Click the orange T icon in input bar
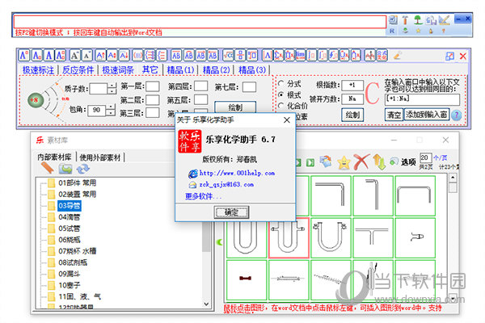Viewport: 485px width, 323px height. tap(405, 20)
